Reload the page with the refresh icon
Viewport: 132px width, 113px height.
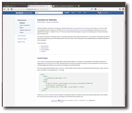[92, 9]
